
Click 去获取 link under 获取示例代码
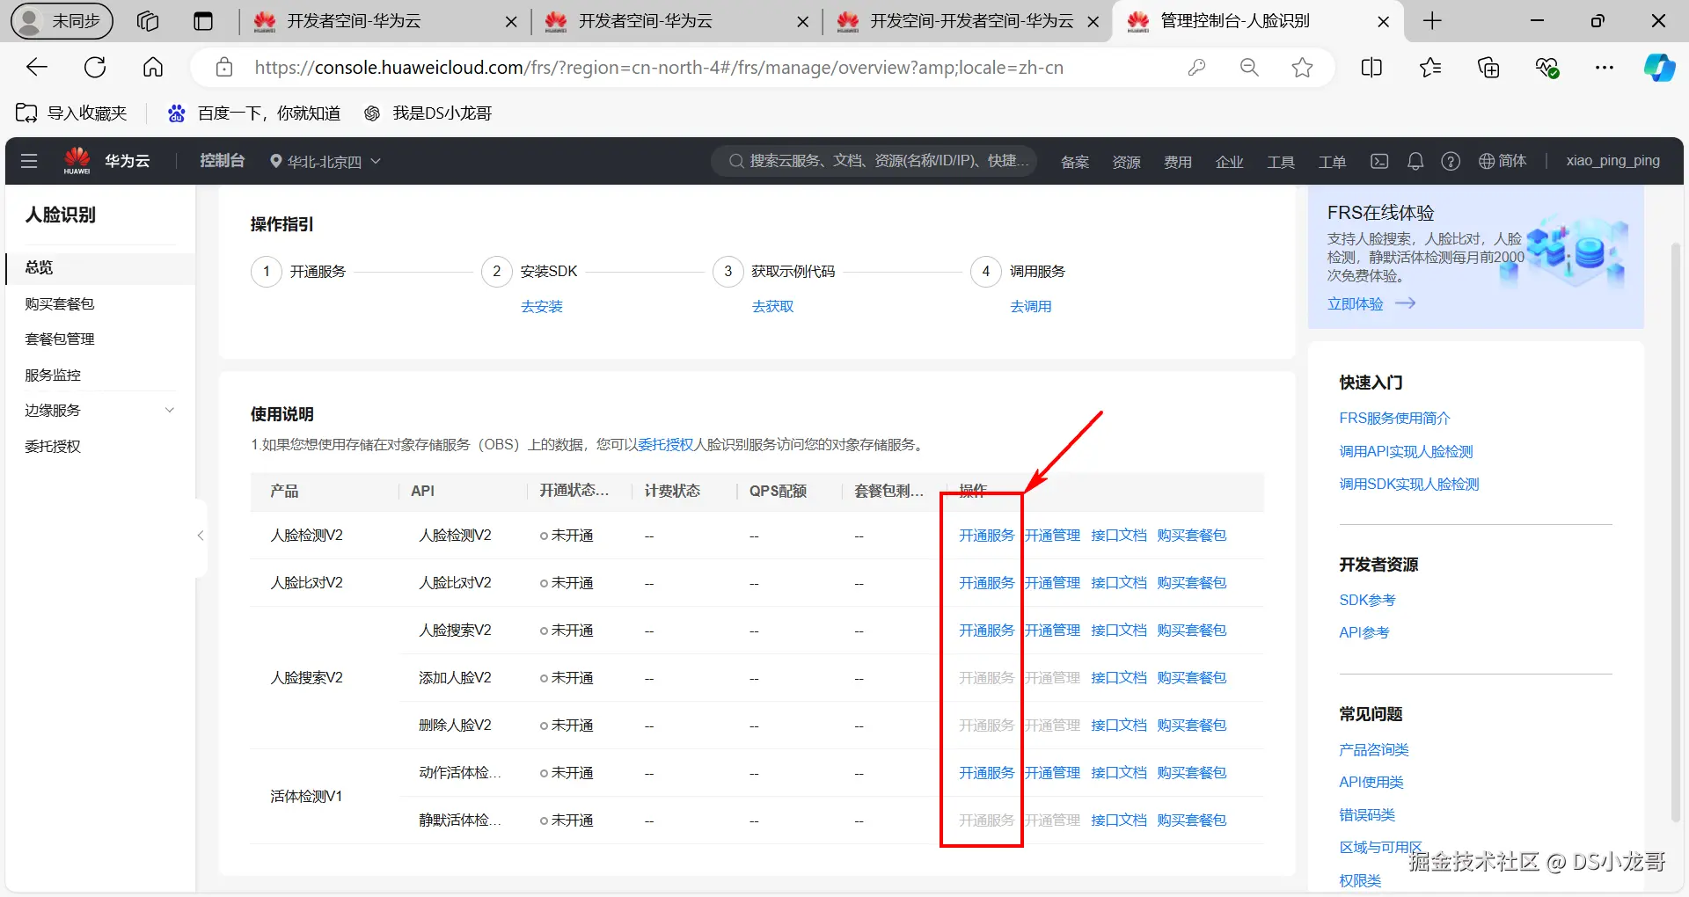point(773,307)
